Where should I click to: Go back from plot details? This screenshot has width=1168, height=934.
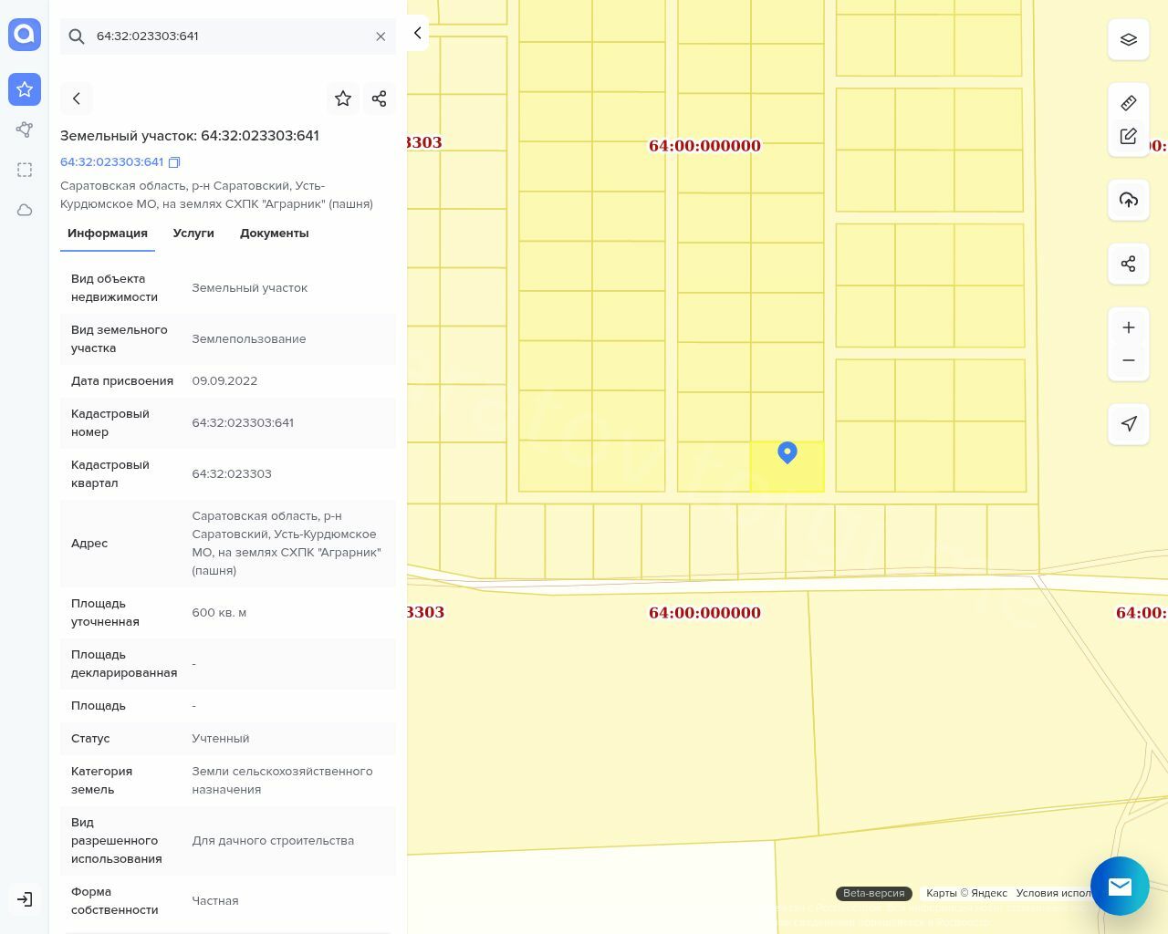click(77, 99)
